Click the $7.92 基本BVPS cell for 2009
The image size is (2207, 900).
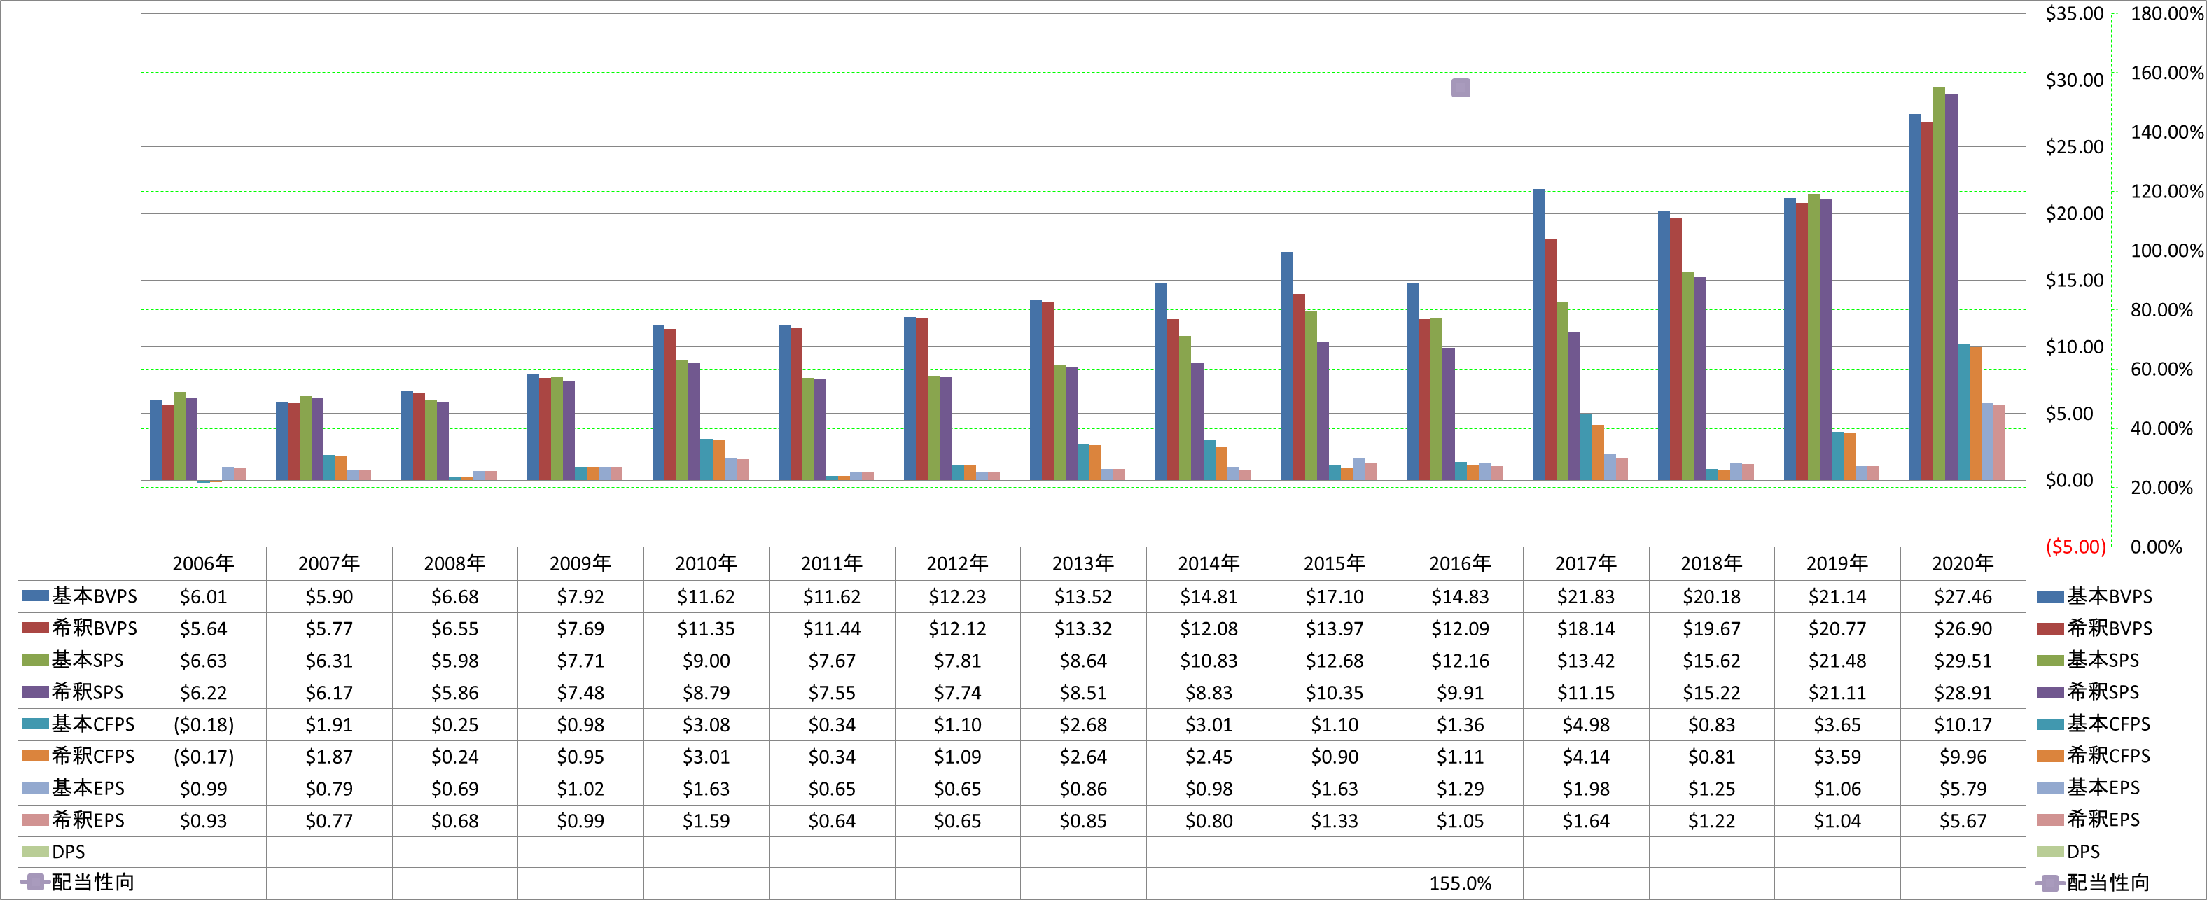[x=580, y=596]
